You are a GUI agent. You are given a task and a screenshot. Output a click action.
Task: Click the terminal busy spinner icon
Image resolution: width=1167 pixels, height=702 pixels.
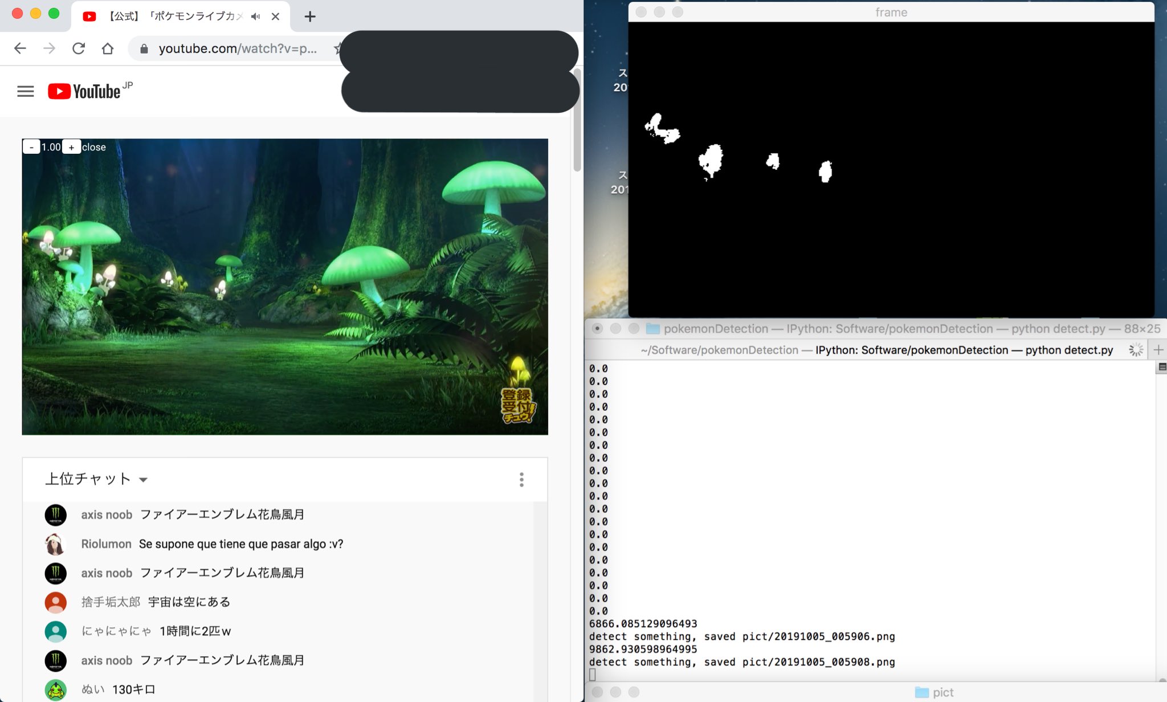1136,350
